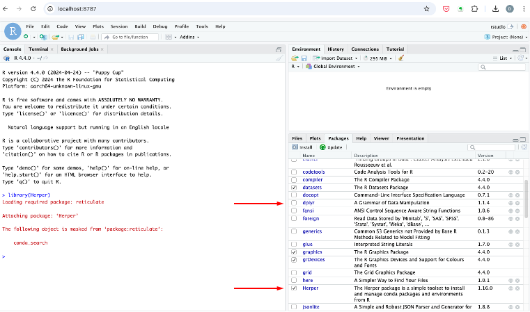Clear environment objects with broom icon
Screen dimensions: 530x312
tap(401, 58)
